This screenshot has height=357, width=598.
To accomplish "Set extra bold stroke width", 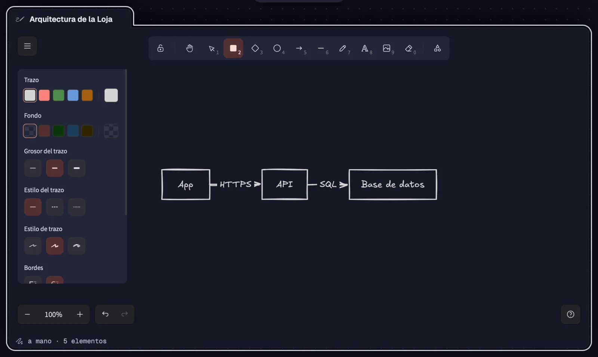I will tap(77, 168).
